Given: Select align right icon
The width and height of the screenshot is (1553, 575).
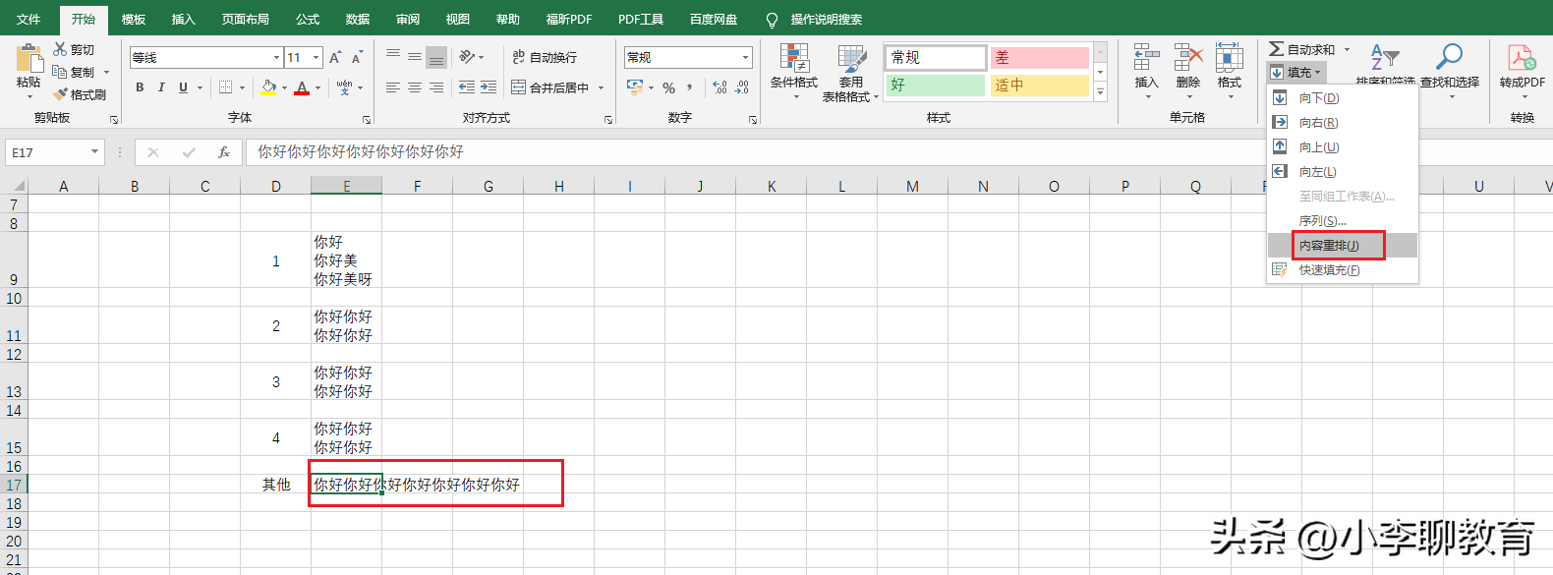Looking at the screenshot, I should (436, 87).
